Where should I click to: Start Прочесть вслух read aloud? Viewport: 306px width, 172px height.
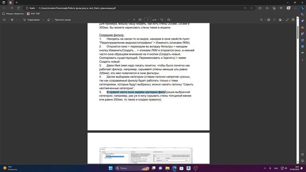pos(63,20)
